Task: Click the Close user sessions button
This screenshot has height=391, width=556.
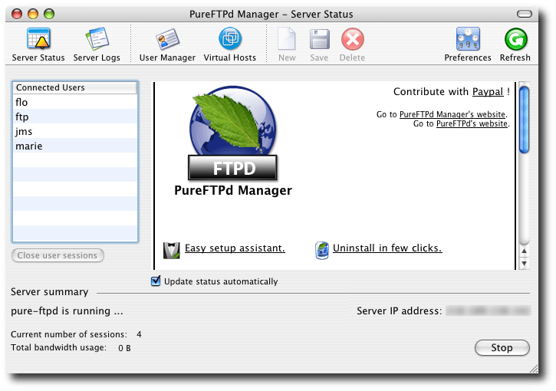Action: [x=58, y=255]
